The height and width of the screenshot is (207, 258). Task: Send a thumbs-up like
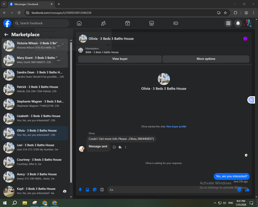coord(247,190)
